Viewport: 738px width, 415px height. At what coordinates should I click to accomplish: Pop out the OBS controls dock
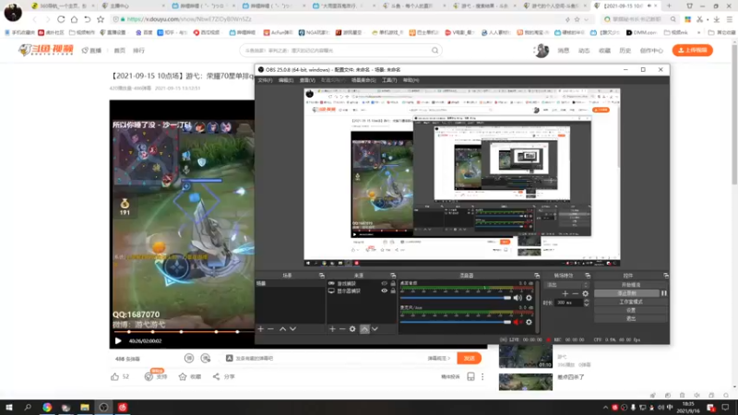point(666,275)
